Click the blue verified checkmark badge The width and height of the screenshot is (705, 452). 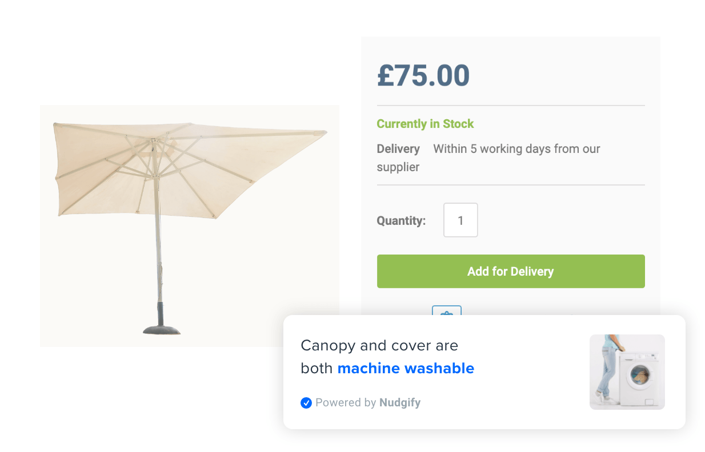click(306, 403)
